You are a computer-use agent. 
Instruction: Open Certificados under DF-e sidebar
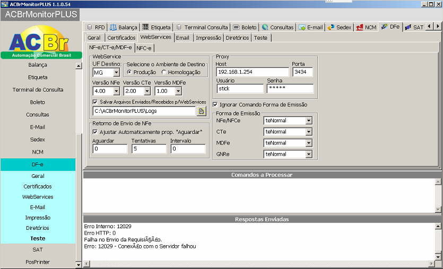(x=38, y=186)
